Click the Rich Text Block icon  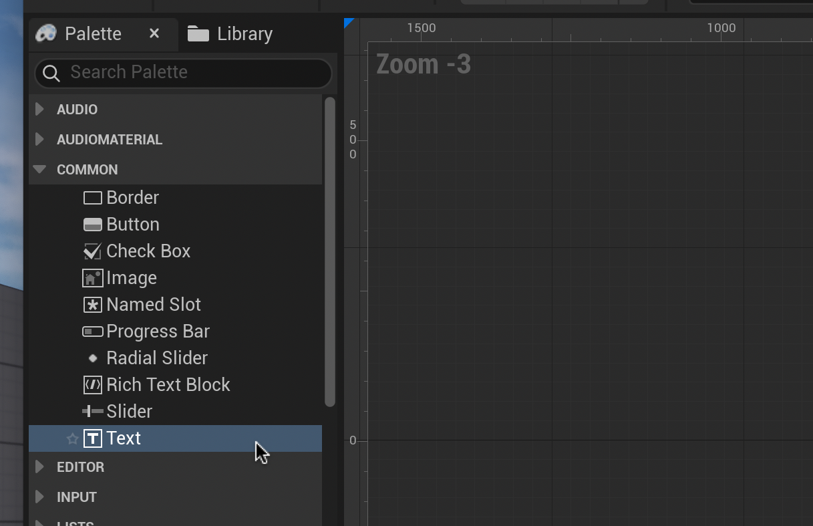pos(92,385)
